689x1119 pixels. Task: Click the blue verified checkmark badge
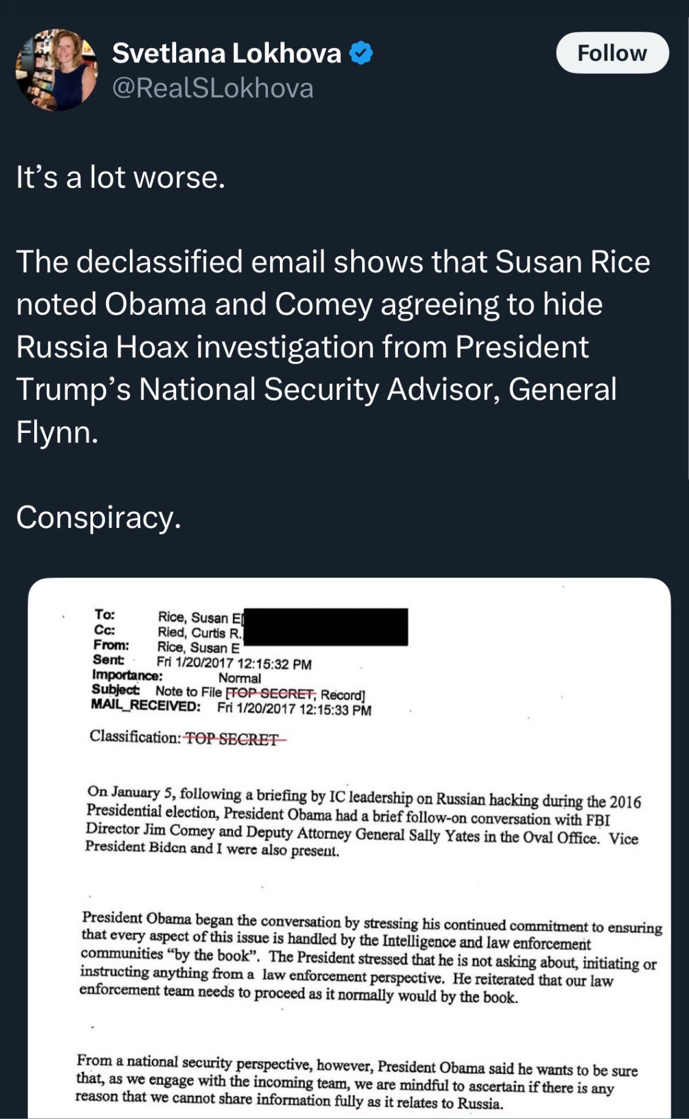point(361,54)
